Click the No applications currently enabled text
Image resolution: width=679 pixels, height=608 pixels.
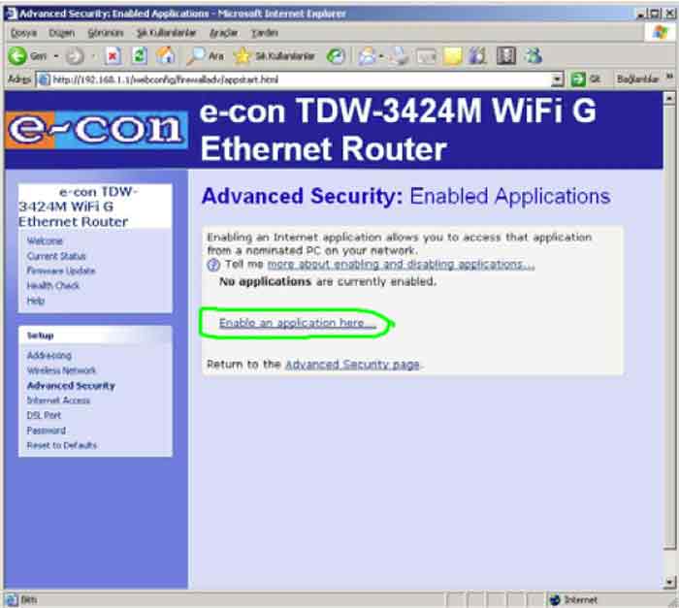click(328, 282)
